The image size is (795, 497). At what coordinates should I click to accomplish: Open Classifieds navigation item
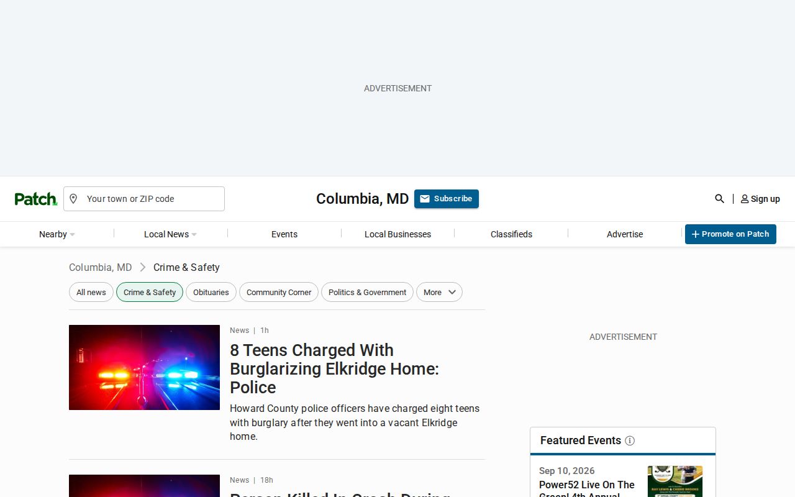[x=511, y=234]
